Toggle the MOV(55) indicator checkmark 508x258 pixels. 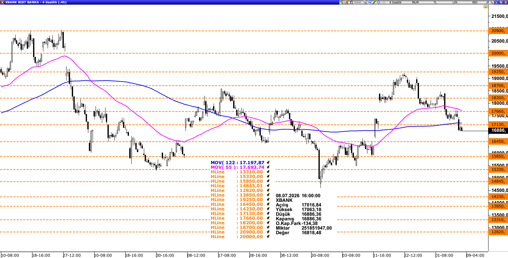click(x=268, y=167)
